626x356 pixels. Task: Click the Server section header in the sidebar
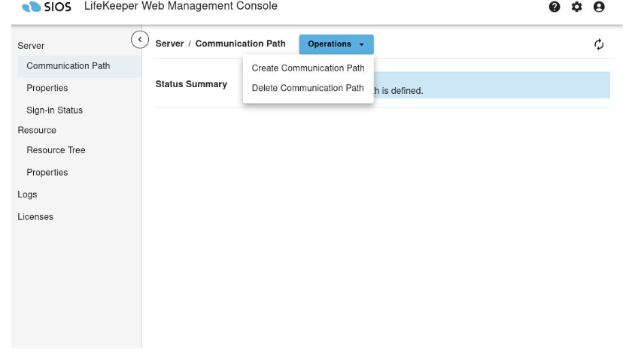click(x=30, y=47)
